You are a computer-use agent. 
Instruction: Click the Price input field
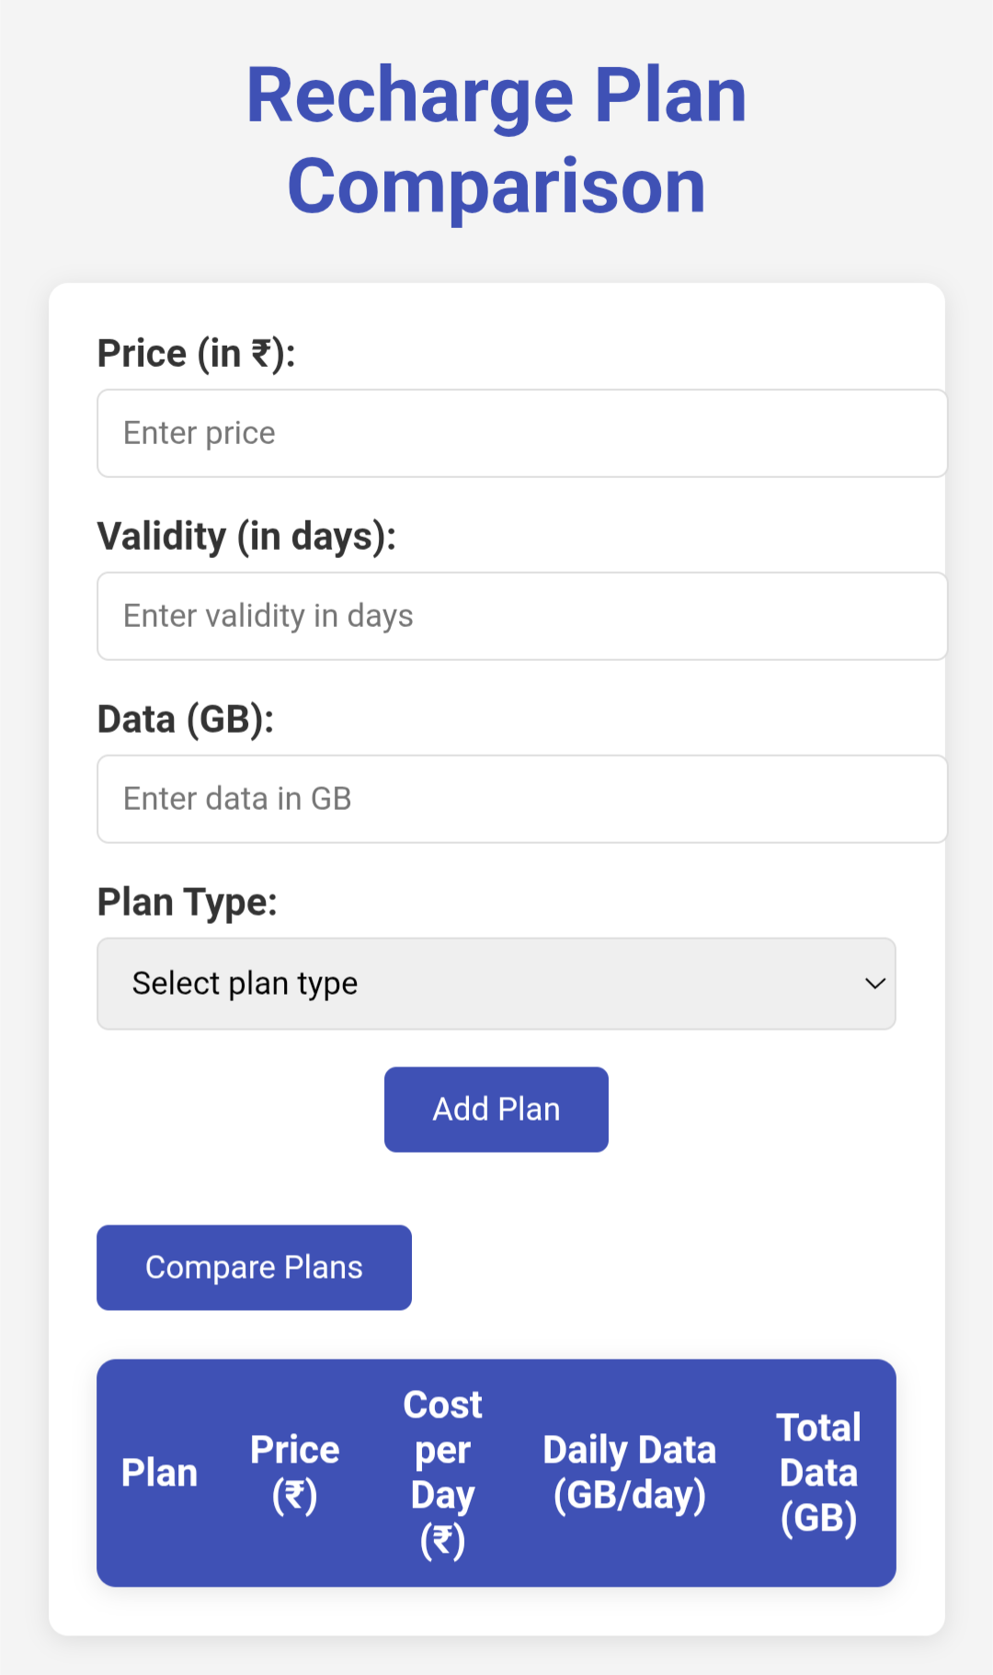tap(521, 433)
